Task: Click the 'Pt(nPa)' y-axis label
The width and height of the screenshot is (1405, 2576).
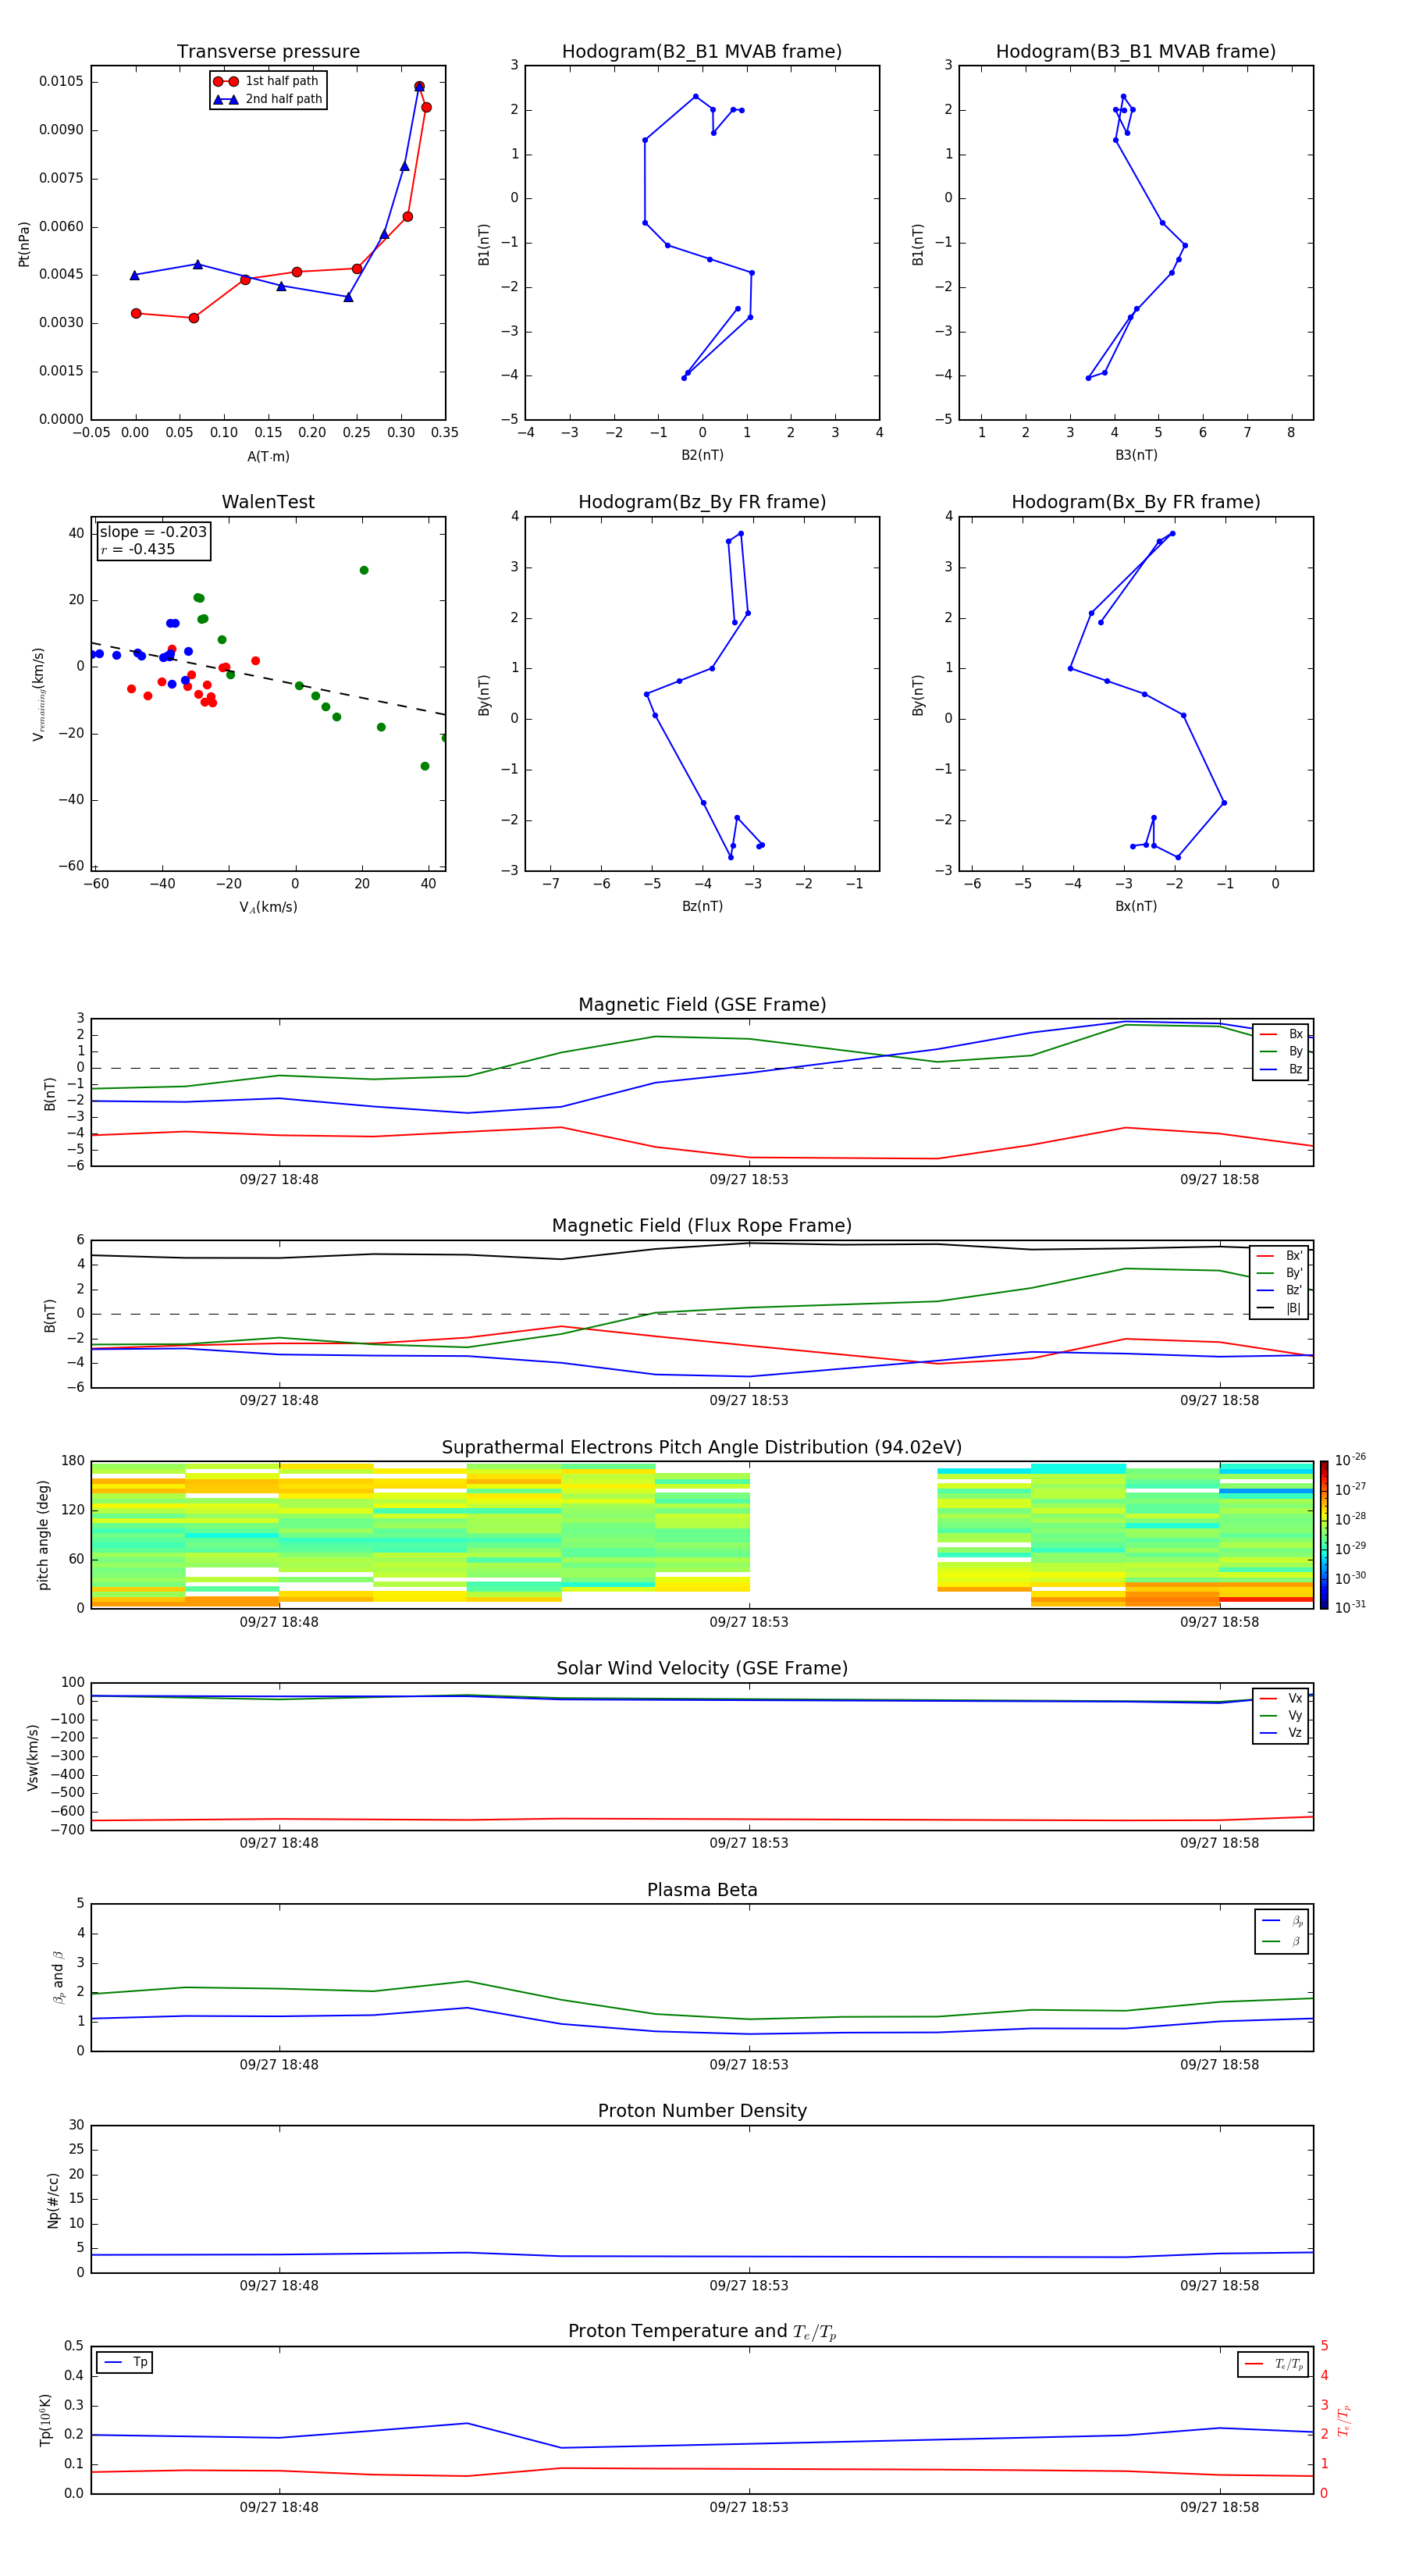Action: (x=25, y=243)
